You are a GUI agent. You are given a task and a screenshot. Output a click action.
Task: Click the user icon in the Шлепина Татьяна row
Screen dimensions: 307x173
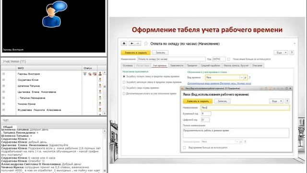pos(100,86)
